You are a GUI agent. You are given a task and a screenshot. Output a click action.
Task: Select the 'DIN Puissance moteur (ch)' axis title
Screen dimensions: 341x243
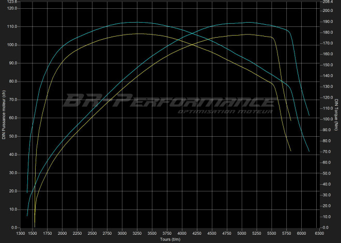coord(4,115)
